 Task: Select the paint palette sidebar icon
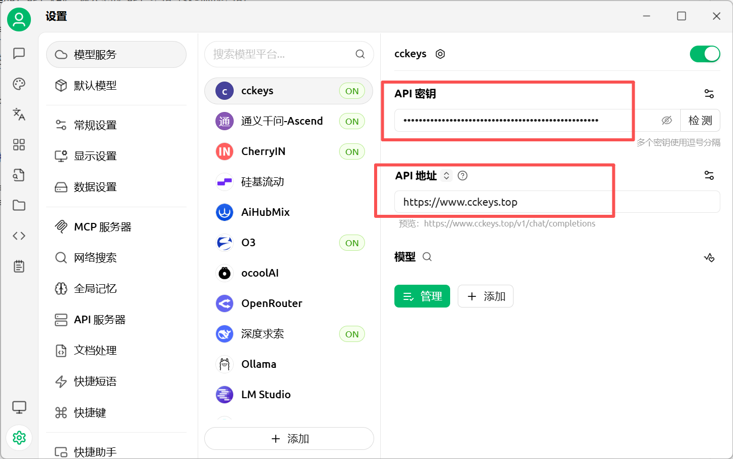tap(19, 84)
